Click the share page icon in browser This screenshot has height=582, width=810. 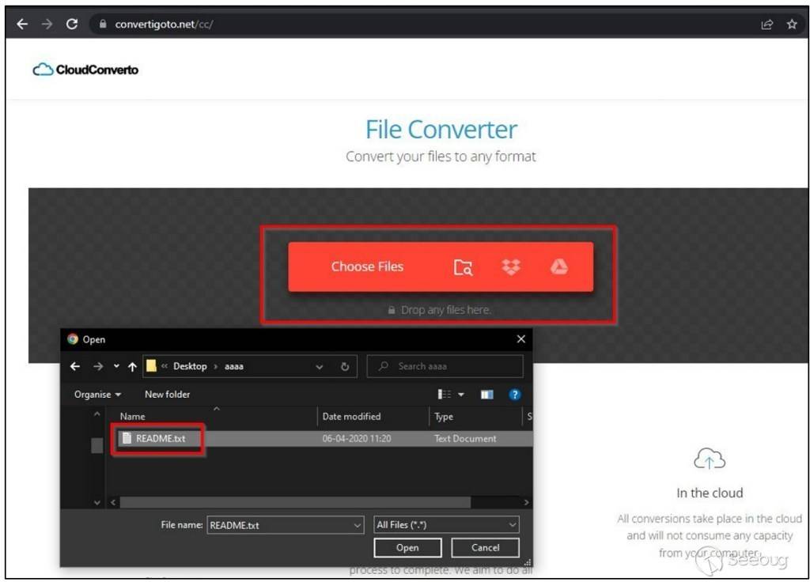[x=766, y=25]
